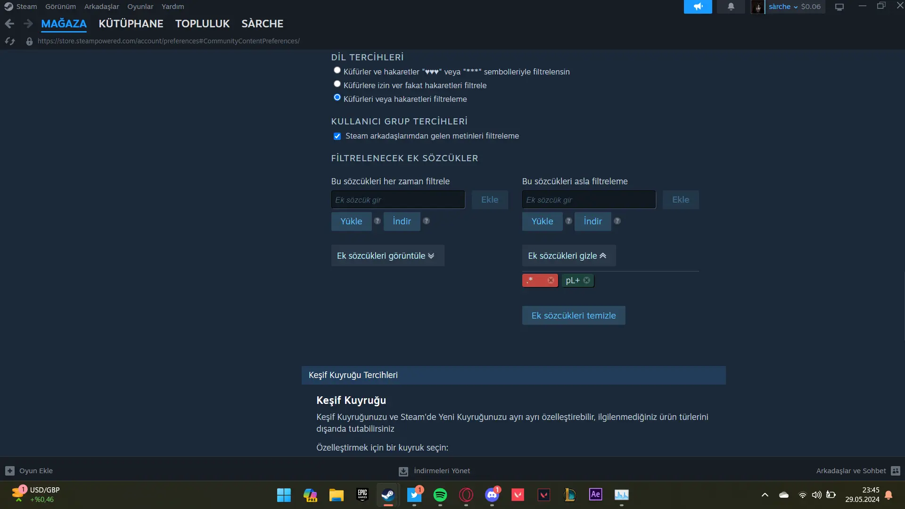
Task: Click the store URL address bar
Action: coord(168,41)
